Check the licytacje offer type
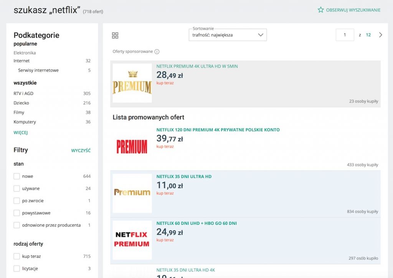The height and width of the screenshot is (278, 393). (x=17, y=268)
